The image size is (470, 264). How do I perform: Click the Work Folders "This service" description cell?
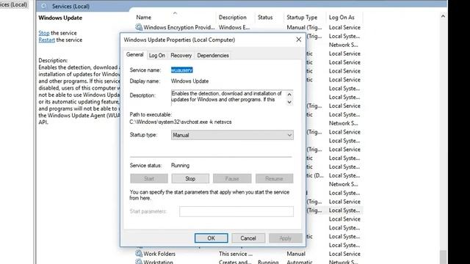pyautogui.click(x=236, y=254)
